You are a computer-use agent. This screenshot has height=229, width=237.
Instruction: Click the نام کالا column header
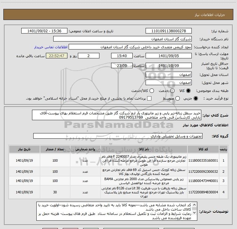(144, 149)
